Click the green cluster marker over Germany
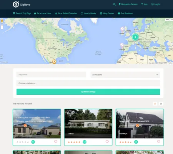This screenshot has width=173, height=154. 135,37
